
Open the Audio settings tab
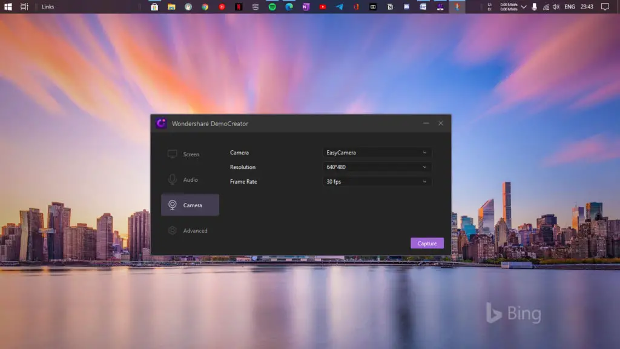pyautogui.click(x=190, y=179)
